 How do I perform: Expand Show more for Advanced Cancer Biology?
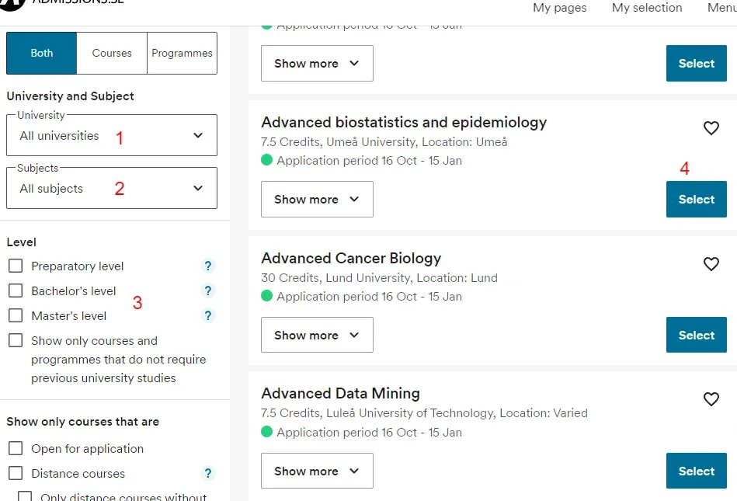(x=317, y=336)
